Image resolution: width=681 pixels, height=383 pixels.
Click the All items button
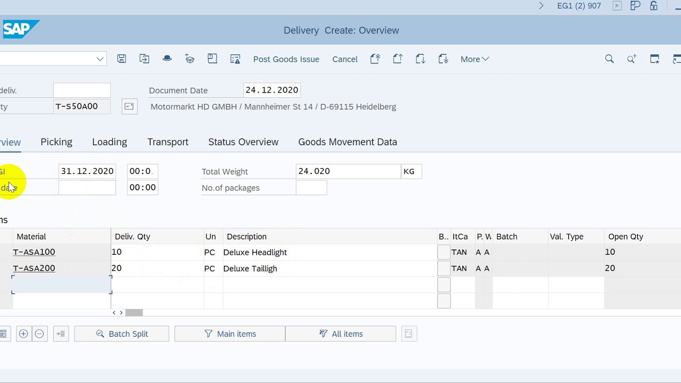340,334
